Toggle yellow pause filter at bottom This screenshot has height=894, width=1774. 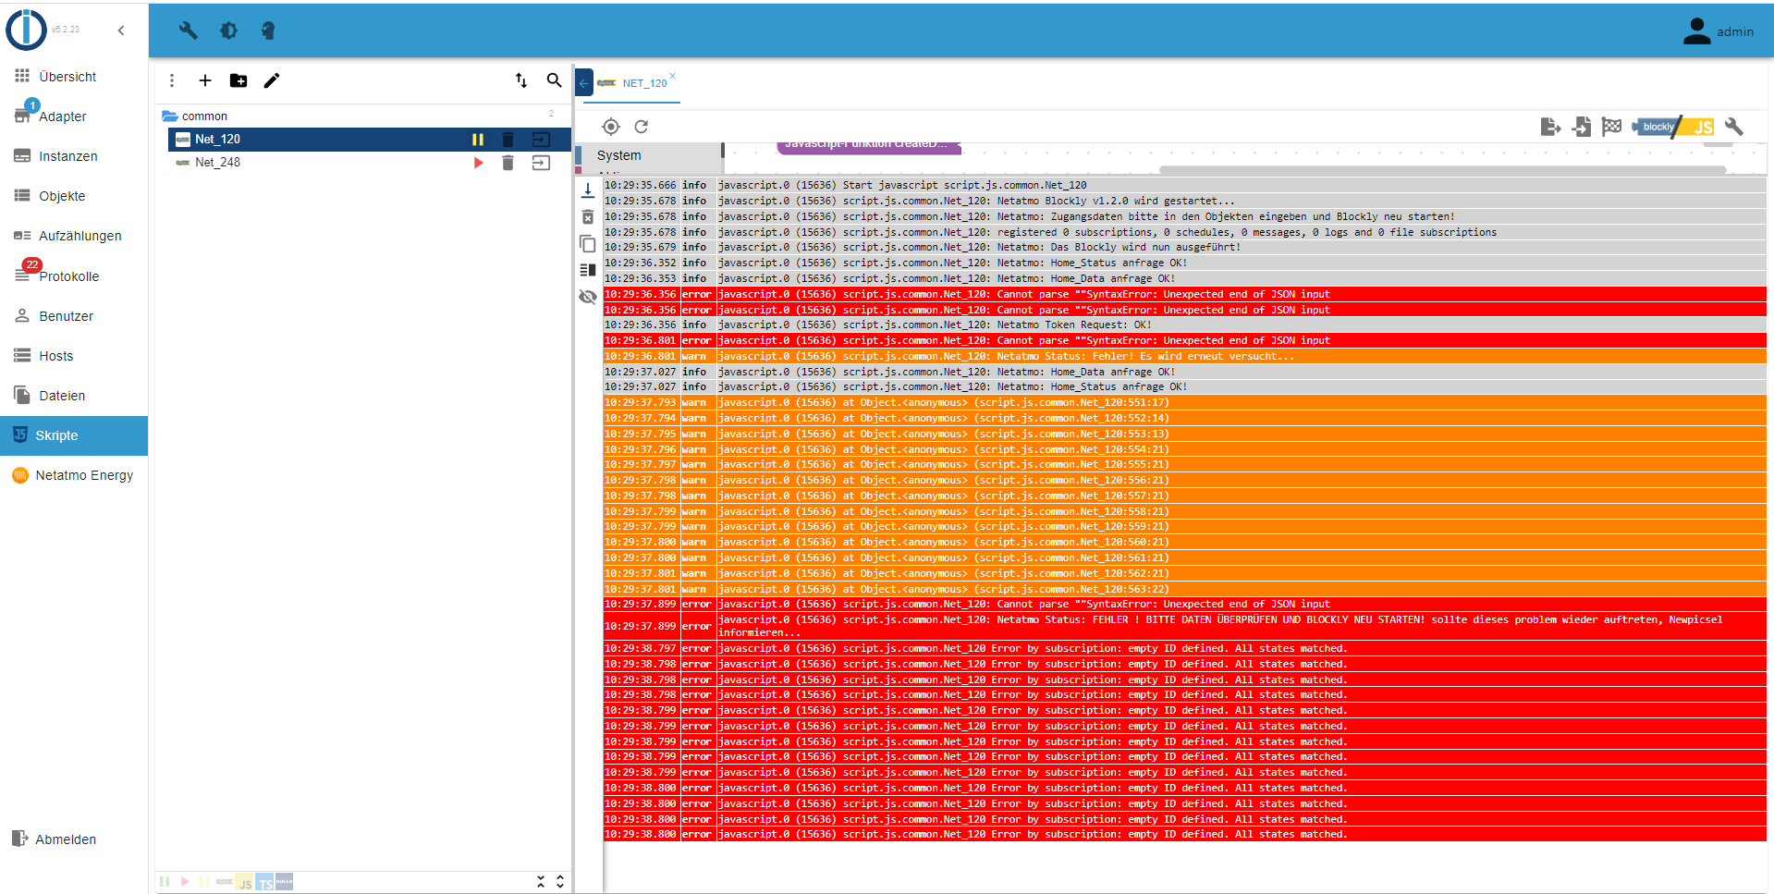point(204,882)
